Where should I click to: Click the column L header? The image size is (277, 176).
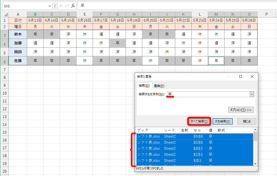tap(200, 14)
